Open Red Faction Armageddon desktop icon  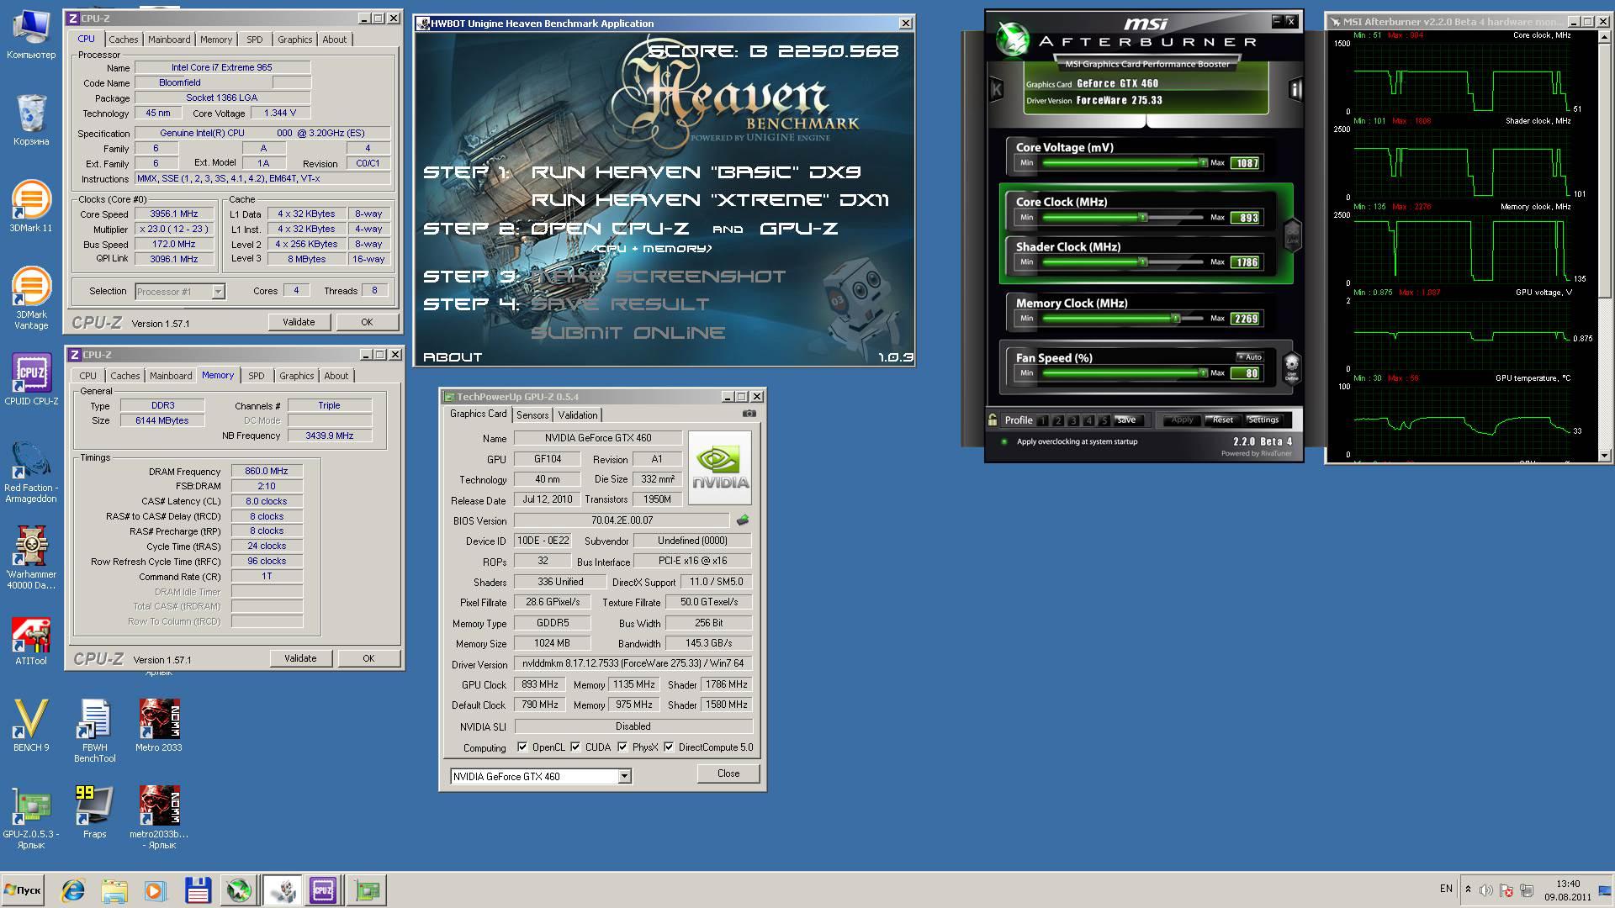point(31,472)
